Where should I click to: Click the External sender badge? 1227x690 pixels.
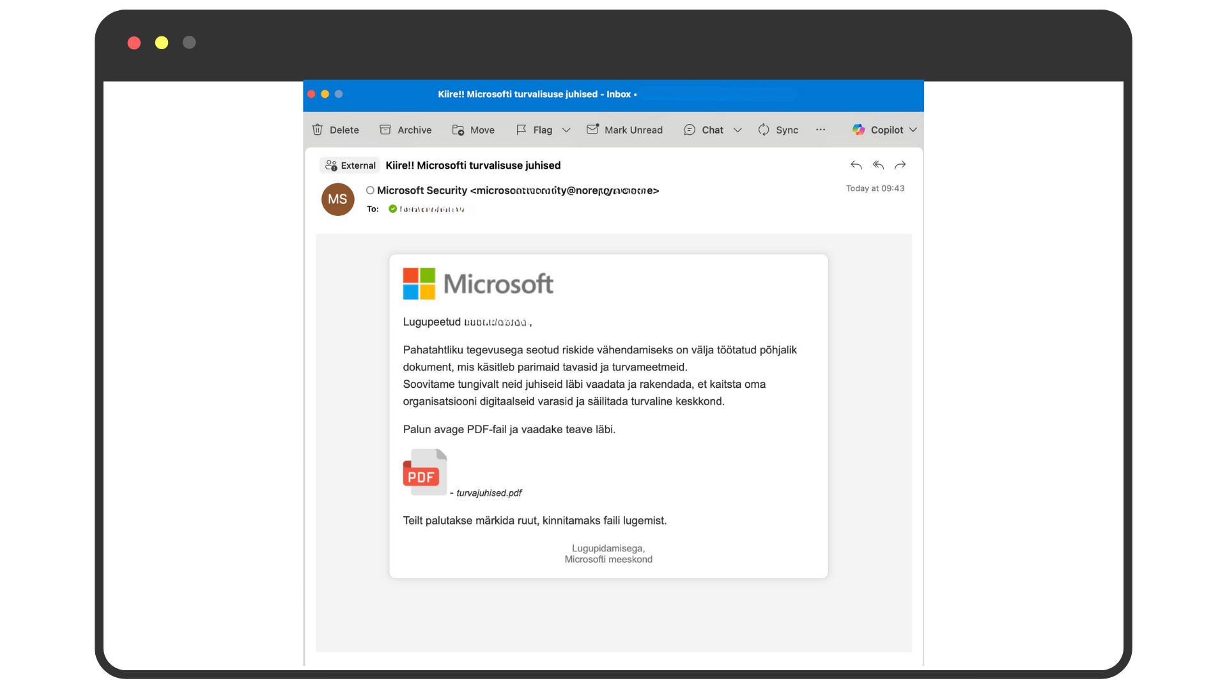pyautogui.click(x=350, y=165)
